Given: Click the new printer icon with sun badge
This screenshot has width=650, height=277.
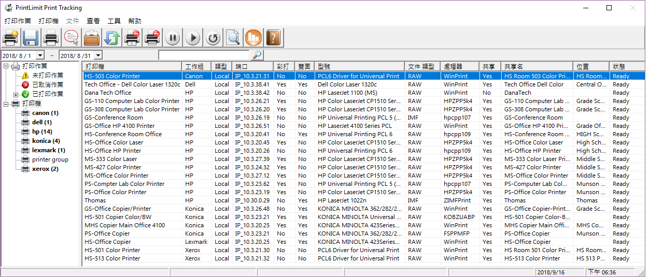Looking at the screenshot, I should pyautogui.click(x=11, y=38).
